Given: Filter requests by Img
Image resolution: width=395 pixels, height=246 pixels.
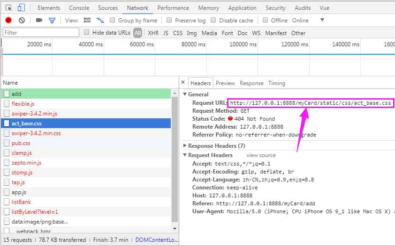Looking at the screenshot, I should [192, 33].
